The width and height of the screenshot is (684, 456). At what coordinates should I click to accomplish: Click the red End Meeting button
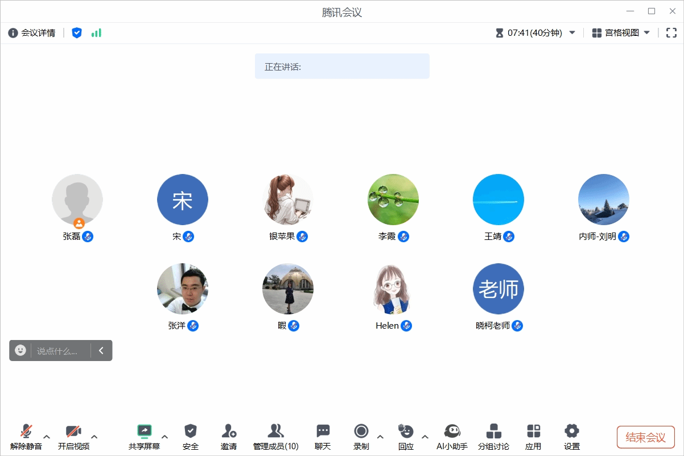click(x=645, y=437)
